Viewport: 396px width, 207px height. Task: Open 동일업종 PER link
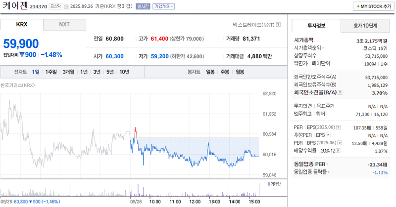click(311, 164)
